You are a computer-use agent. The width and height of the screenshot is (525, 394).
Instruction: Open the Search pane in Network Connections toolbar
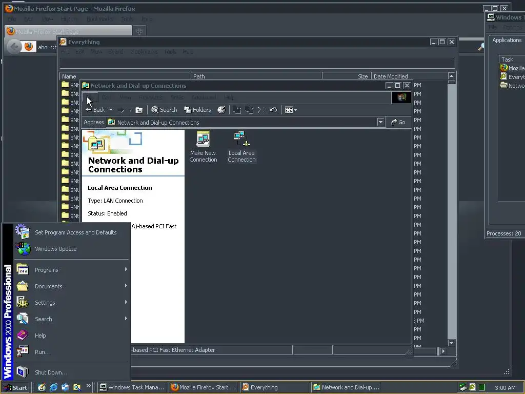pos(164,110)
